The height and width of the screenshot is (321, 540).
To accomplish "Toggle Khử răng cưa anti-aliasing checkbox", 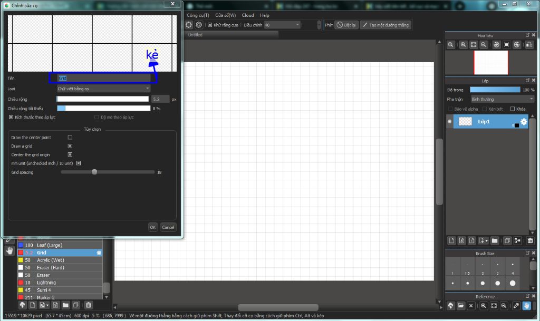I will pos(210,25).
